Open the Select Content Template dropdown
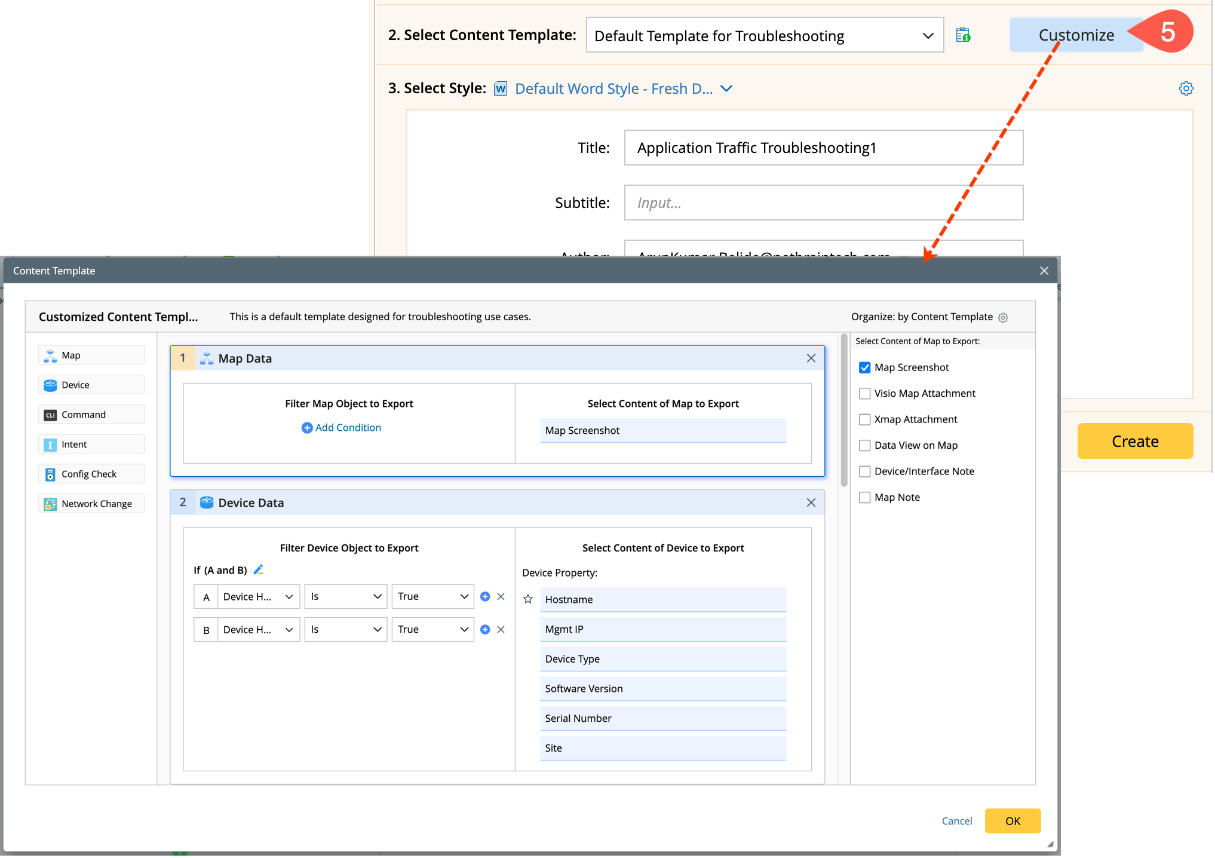The image size is (1215, 858). [x=765, y=36]
